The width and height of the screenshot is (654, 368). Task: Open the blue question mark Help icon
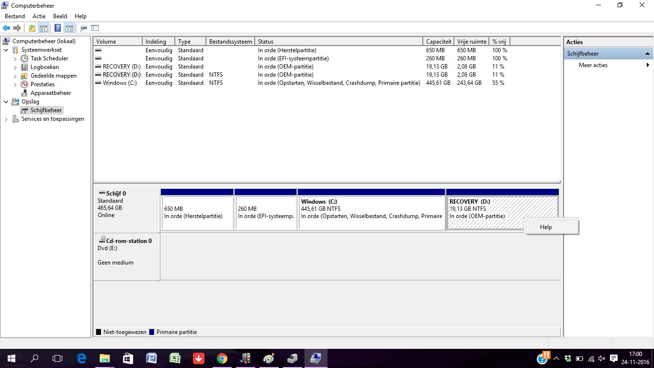pyautogui.click(x=57, y=28)
